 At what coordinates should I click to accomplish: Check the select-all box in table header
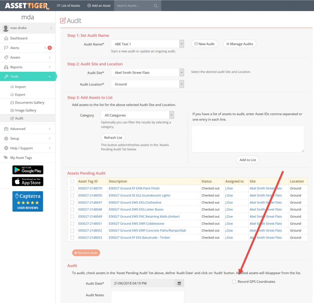pos(72,181)
